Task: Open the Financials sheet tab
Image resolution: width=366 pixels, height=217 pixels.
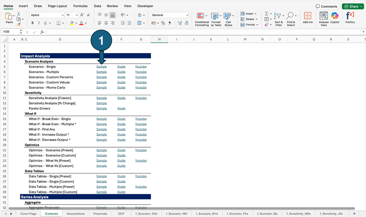Action: (x=100, y=214)
